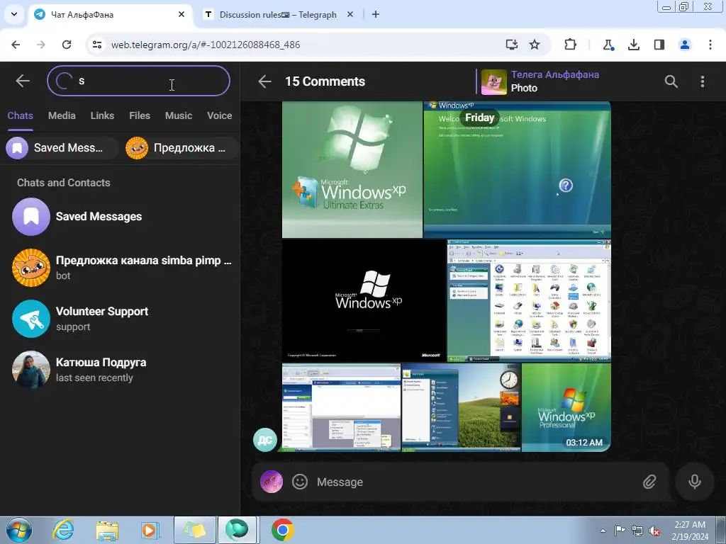
Task: Click your profile avatar beside message box
Action: 272,482
